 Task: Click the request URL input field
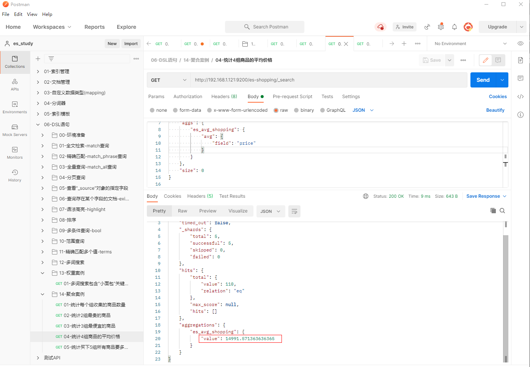click(328, 80)
